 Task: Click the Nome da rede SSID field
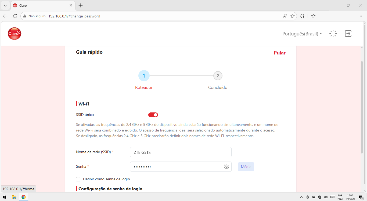pos(181,152)
